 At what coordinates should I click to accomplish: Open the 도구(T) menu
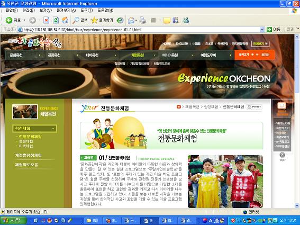pyautogui.click(x=86, y=11)
